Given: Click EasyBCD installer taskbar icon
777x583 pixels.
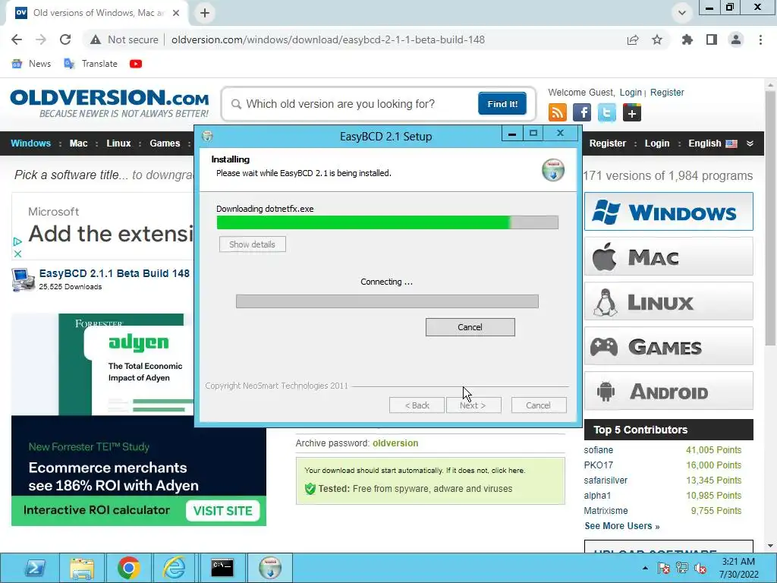Looking at the screenshot, I should [270, 568].
